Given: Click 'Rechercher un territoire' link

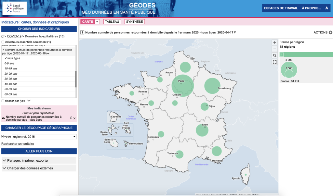Looking at the screenshot, I should click(x=18, y=144).
